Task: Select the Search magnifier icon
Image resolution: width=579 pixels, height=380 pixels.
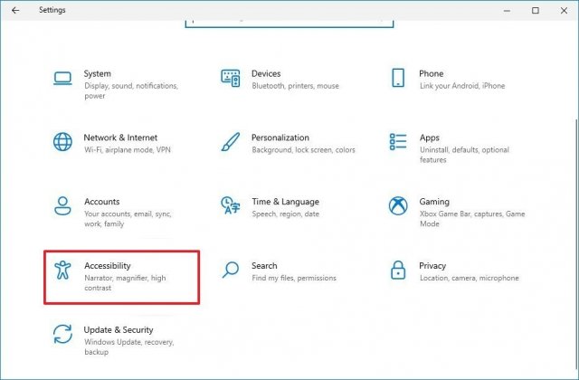Action: 231,270
